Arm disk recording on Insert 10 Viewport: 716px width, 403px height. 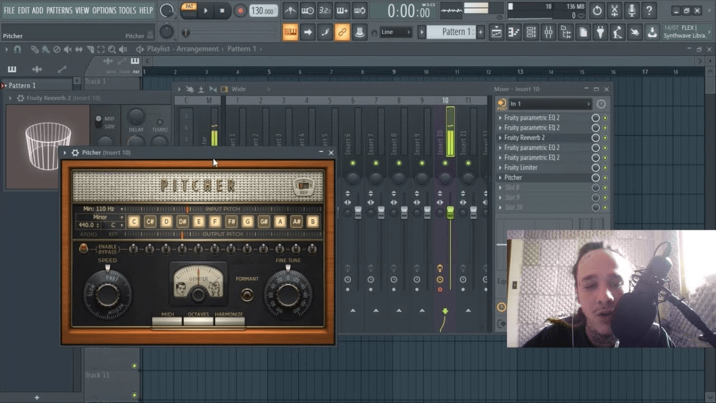440,290
